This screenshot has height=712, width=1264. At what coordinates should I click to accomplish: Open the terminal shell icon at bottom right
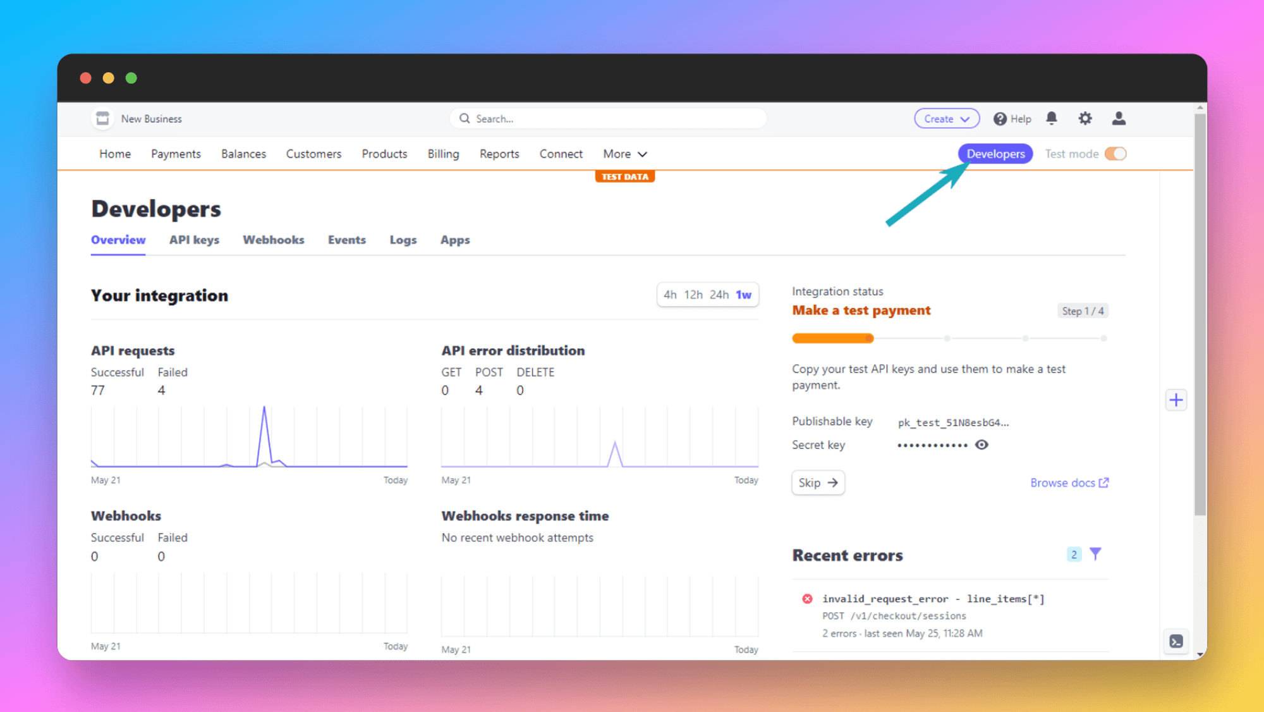[1176, 641]
